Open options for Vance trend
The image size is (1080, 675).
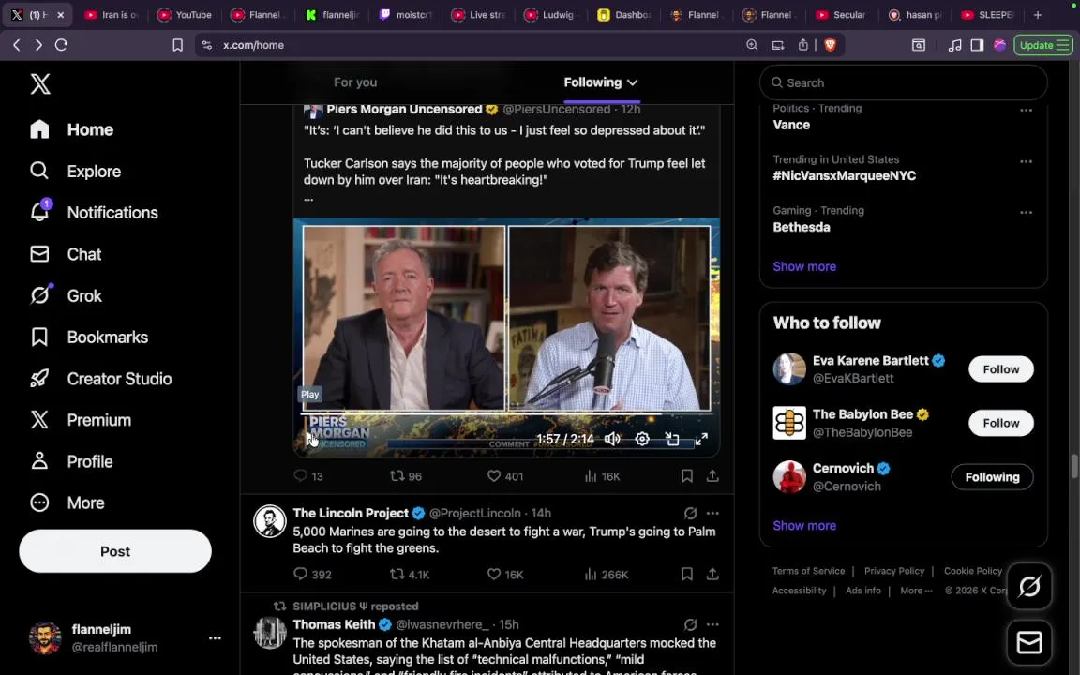pos(1027,111)
